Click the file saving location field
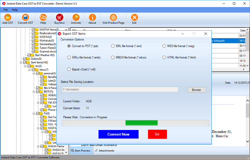Image resolution: width=250 pixels, height=160 pixels. click(x=120, y=90)
